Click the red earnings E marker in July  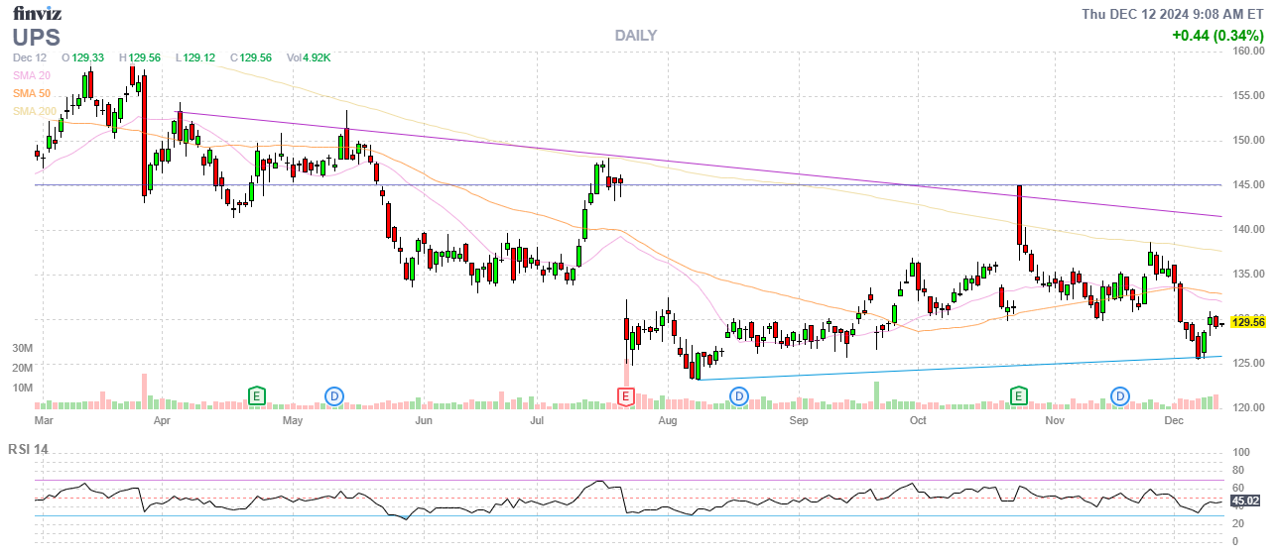coord(626,396)
